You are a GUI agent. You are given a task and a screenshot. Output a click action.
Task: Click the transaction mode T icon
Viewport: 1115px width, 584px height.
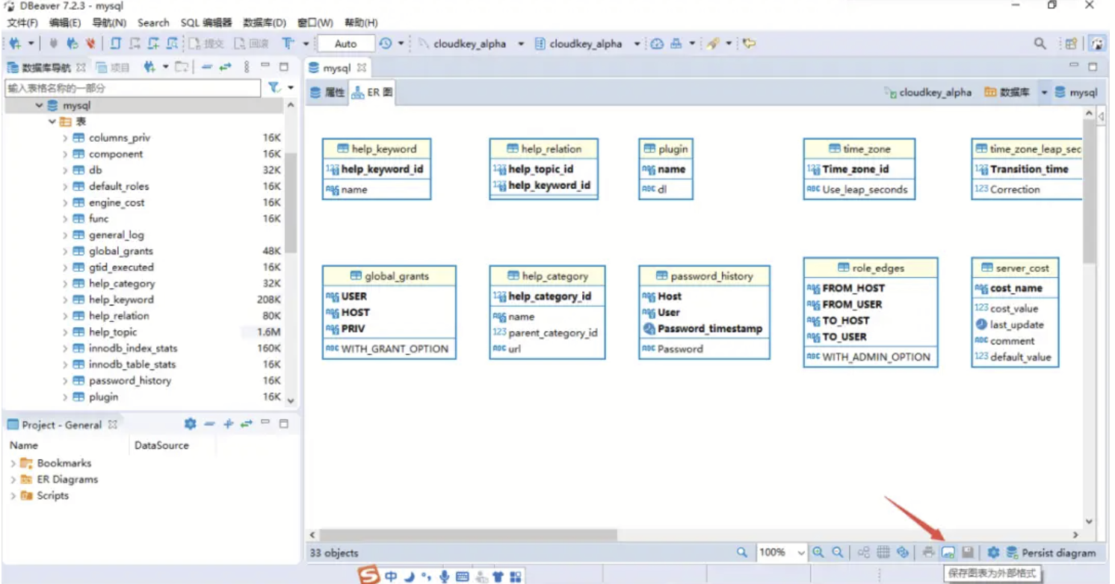[x=288, y=43]
